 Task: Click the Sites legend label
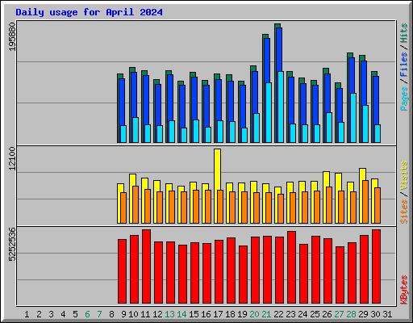pos(404,212)
